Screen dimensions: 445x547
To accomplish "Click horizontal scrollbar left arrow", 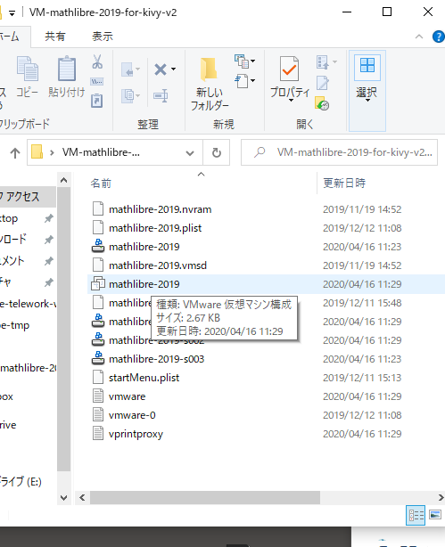I will [x=82, y=497].
